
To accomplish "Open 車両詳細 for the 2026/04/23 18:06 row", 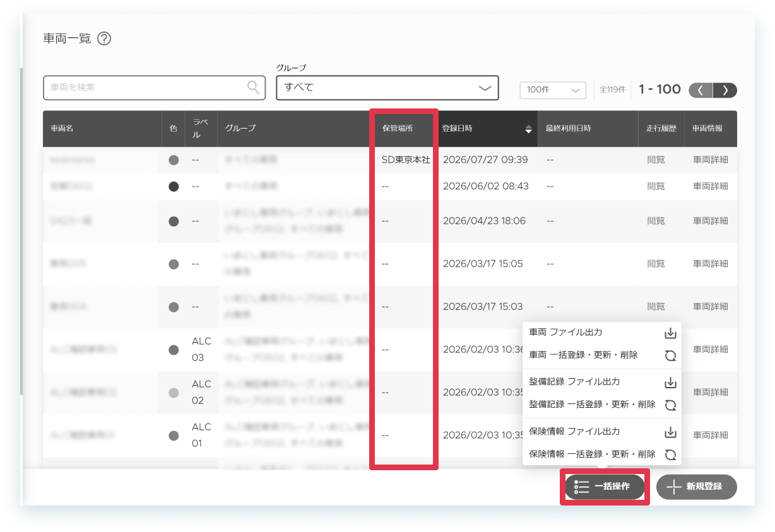I will coord(711,221).
